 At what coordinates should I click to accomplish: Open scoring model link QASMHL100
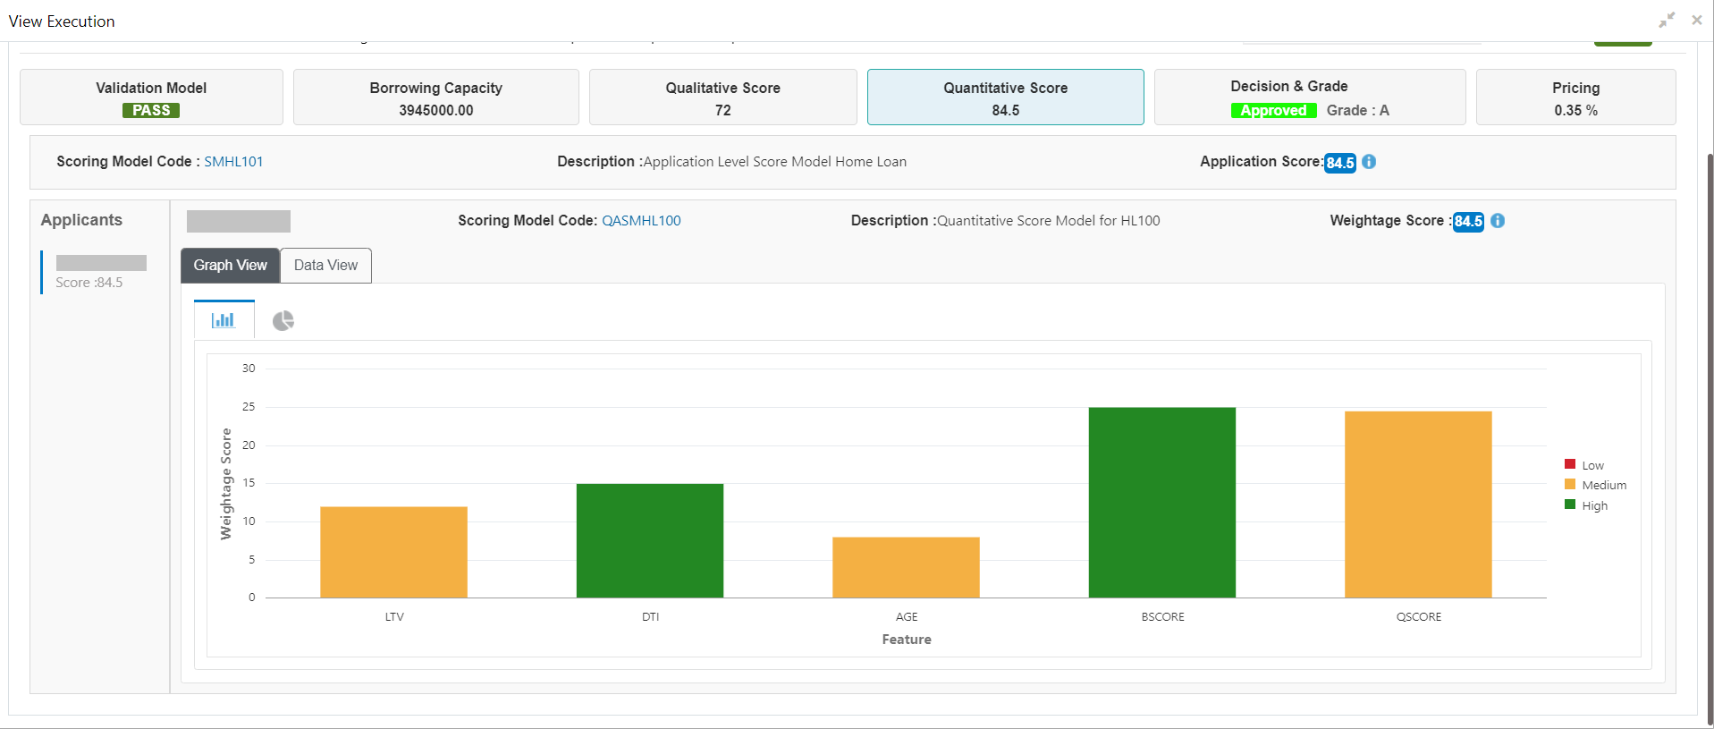click(x=641, y=221)
